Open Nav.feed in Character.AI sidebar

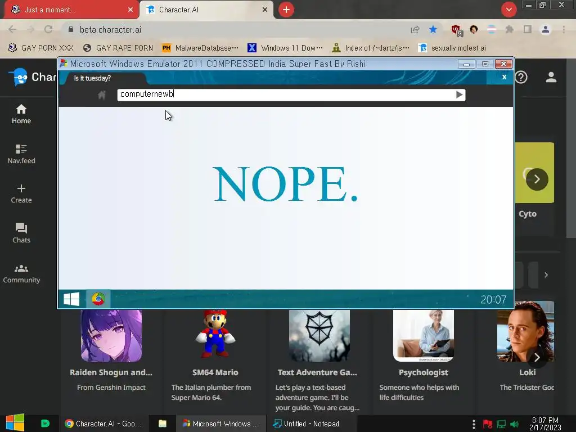21,154
